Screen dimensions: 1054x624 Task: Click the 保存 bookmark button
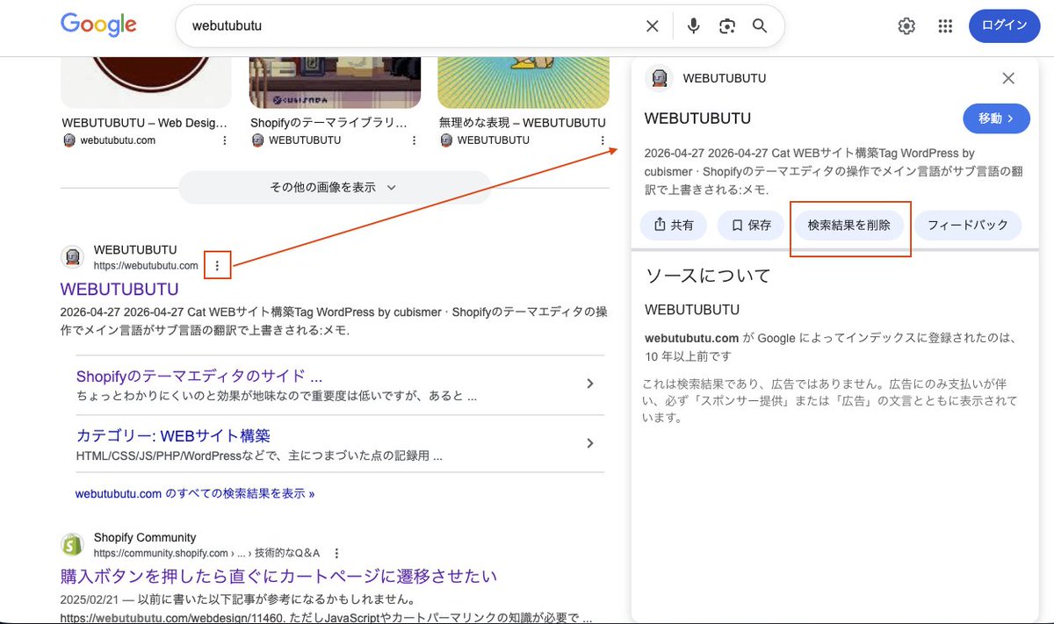coord(751,226)
